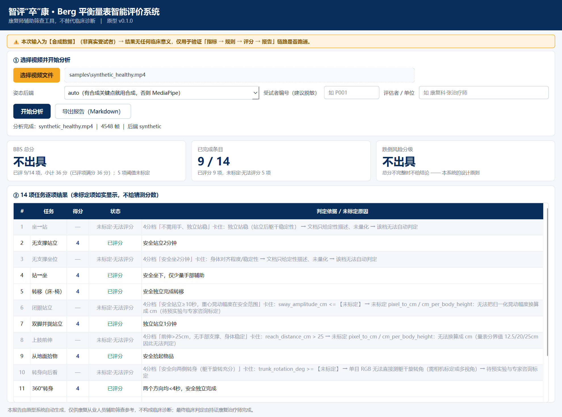562x417 pixels.
Task: Click the 得分 column header
Action: tap(78, 211)
